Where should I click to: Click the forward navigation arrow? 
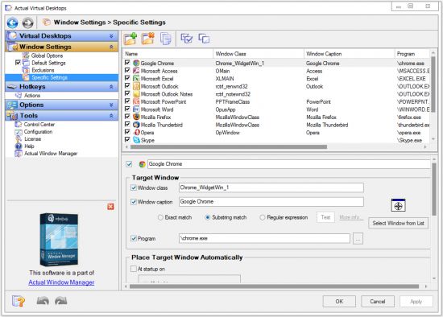click(x=27, y=23)
